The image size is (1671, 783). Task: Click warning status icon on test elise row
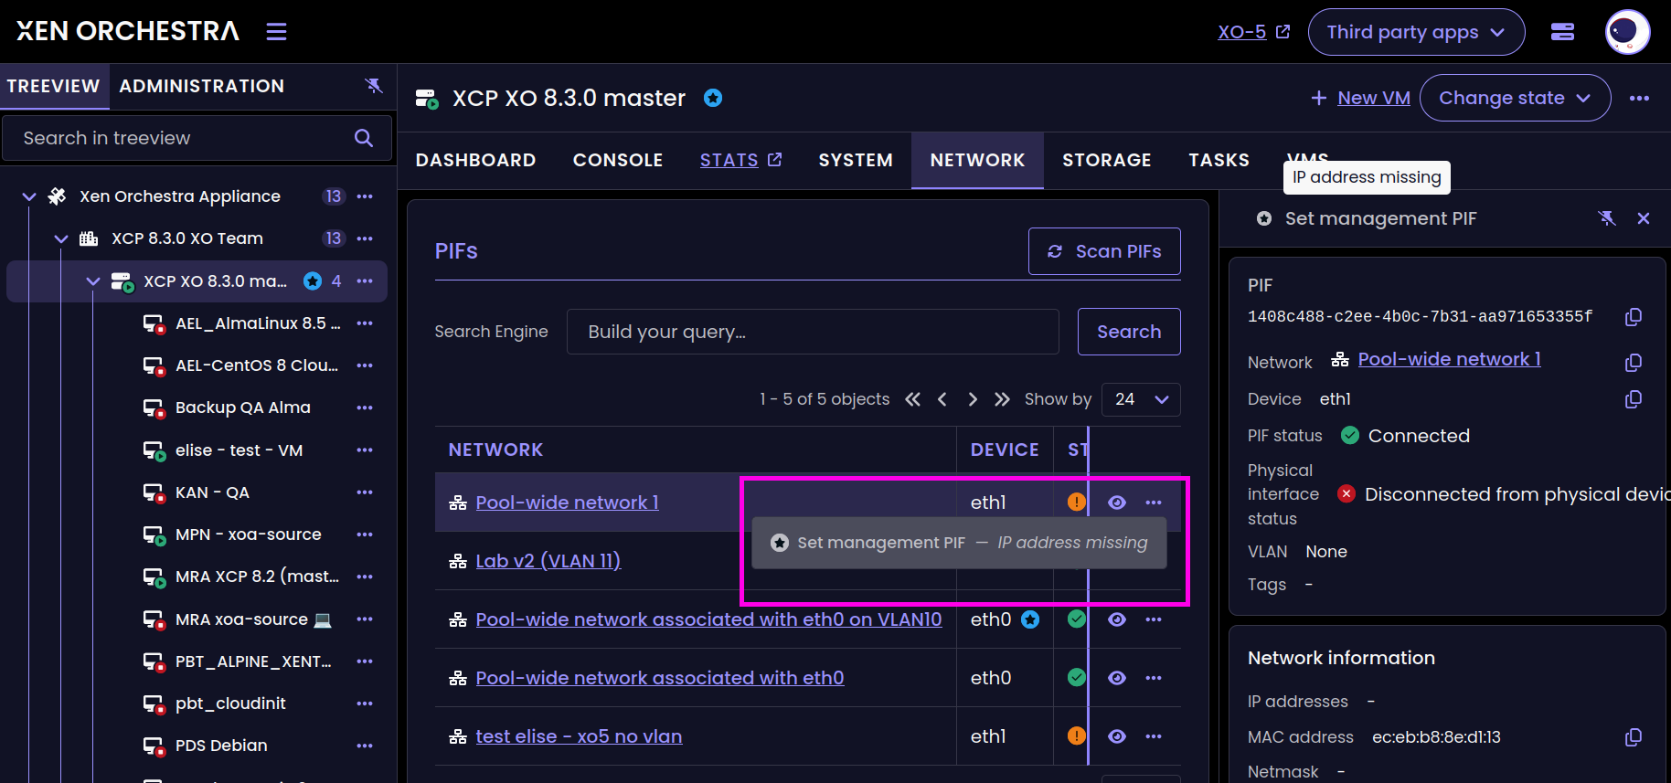tap(1077, 735)
